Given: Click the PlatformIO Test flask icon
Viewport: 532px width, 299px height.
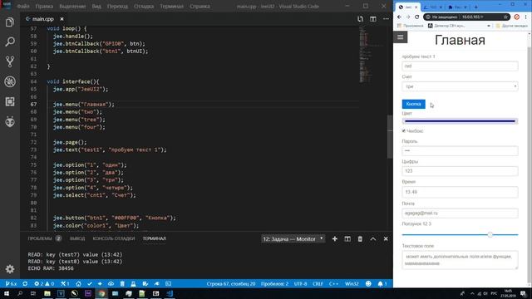Looking at the screenshot, I should pyautogui.click(x=133, y=284).
